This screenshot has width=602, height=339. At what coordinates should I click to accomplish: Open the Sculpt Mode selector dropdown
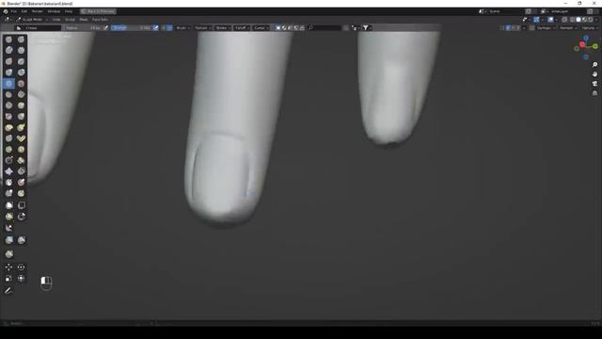click(x=32, y=19)
